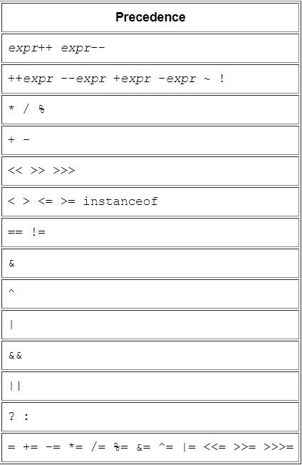Click the single & bitwise AND row
This screenshot has height=465, width=302.
coord(150,264)
